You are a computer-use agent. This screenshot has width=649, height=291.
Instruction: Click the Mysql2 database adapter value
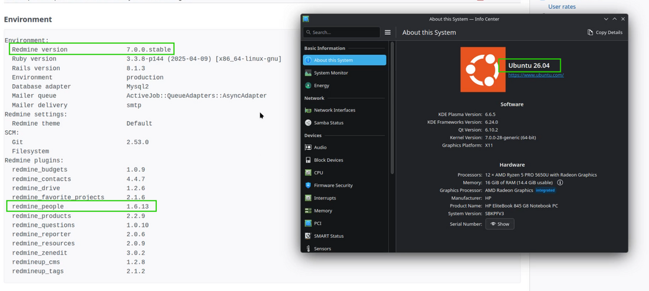[x=137, y=87]
